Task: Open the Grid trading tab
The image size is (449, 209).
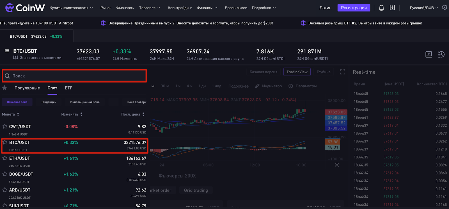Action: click(x=196, y=190)
